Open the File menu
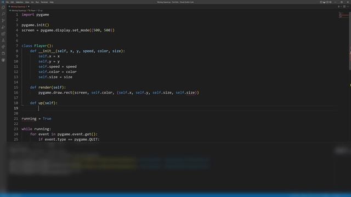 pyautogui.click(x=7, y=2)
